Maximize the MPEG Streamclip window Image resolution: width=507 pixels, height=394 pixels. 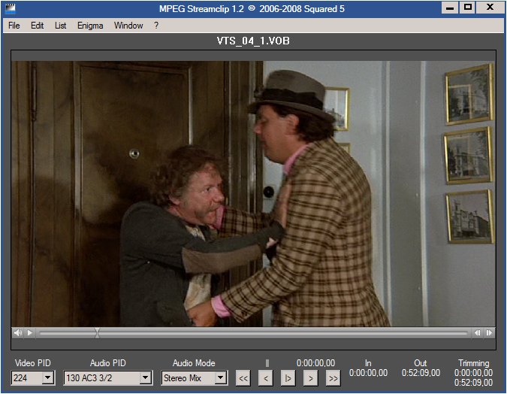point(467,8)
